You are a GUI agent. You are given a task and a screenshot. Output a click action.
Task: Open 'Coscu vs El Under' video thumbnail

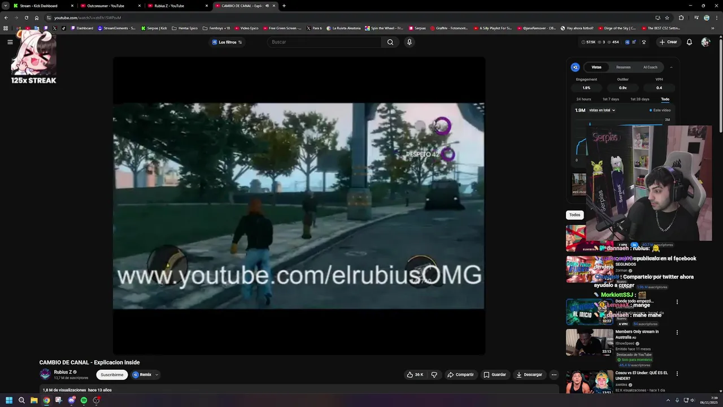click(x=590, y=382)
